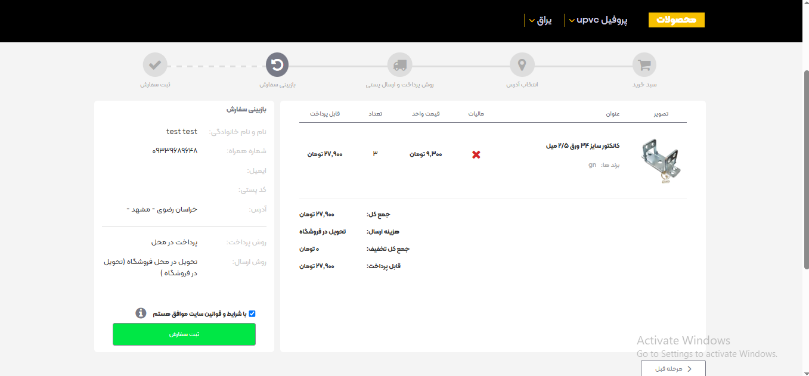This screenshot has height=376, width=809.
Task: Open the shipping truck step icon
Action: 399,64
